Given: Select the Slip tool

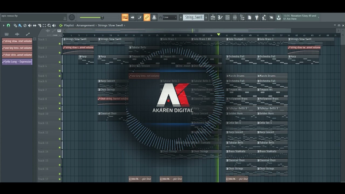Looking at the screenshot, I should pos(34,25).
